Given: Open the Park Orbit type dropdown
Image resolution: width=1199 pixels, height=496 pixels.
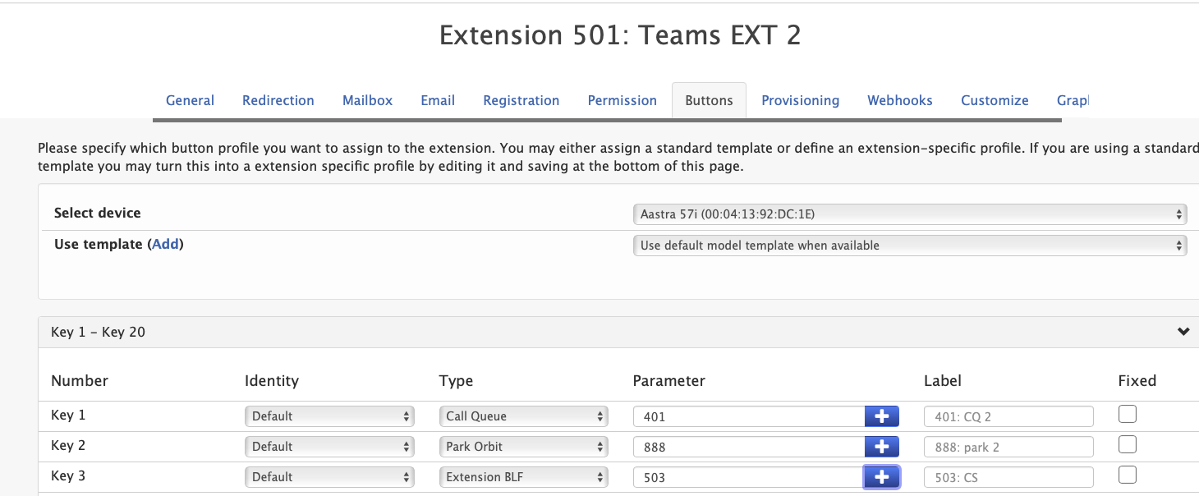Looking at the screenshot, I should (x=523, y=447).
